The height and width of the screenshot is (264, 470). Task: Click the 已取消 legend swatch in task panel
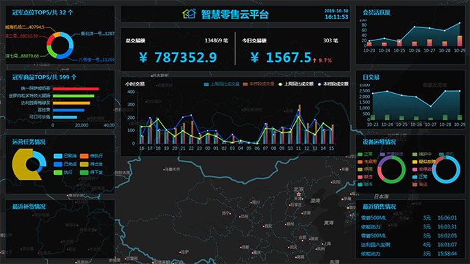tap(58, 156)
